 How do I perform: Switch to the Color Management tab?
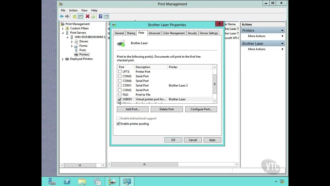click(x=174, y=33)
